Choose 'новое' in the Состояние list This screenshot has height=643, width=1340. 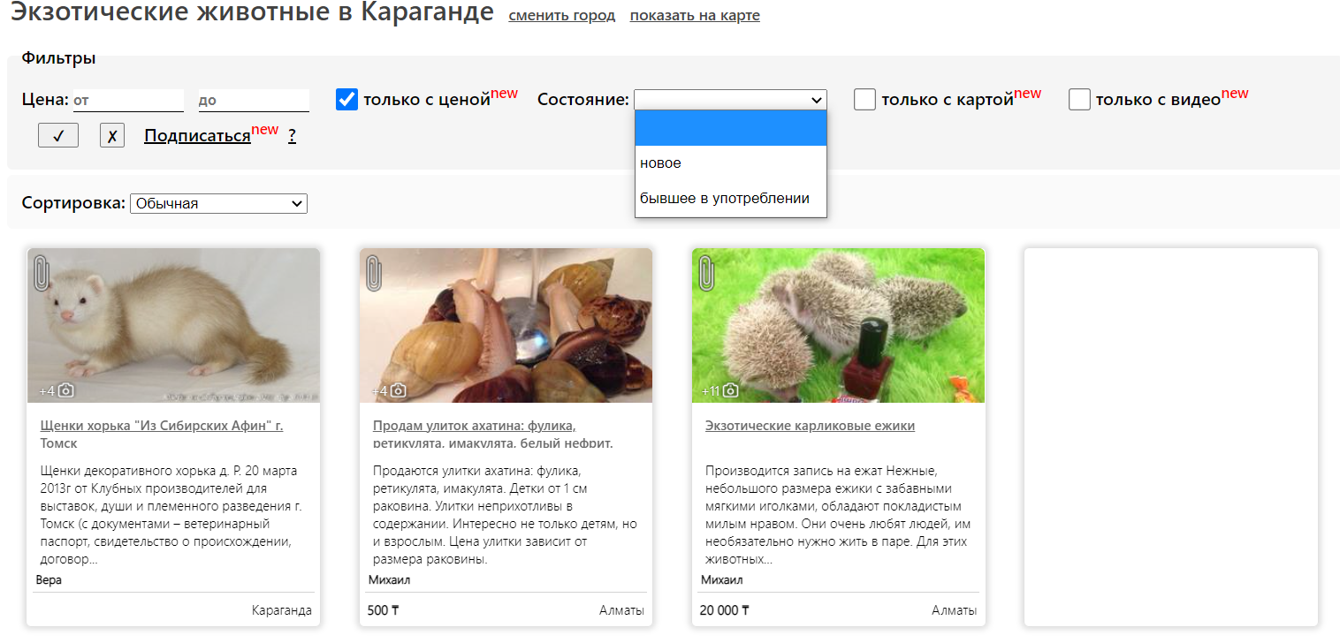click(731, 163)
